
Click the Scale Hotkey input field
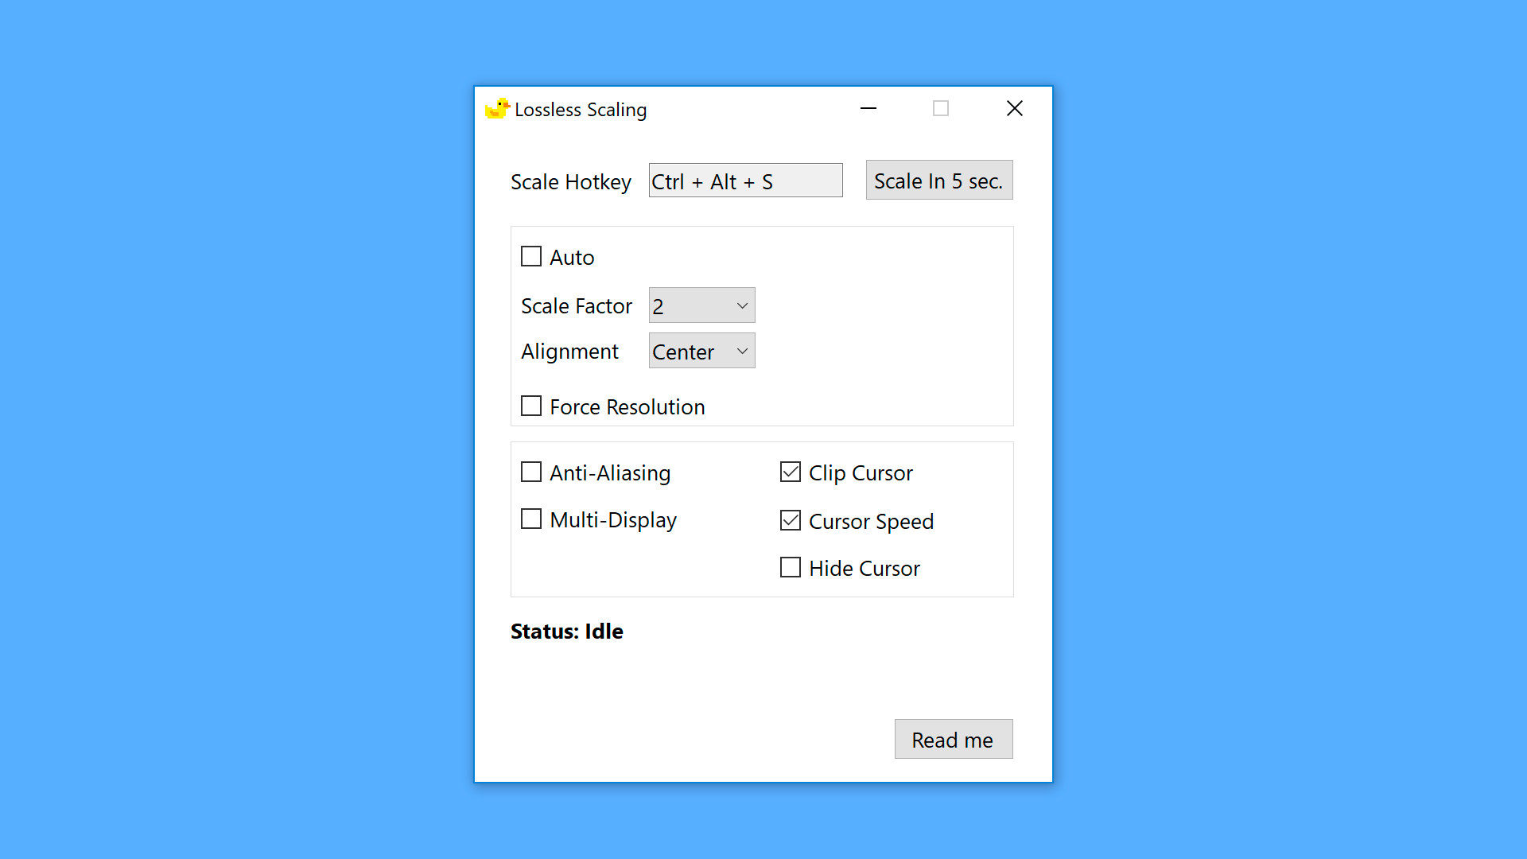click(x=745, y=181)
